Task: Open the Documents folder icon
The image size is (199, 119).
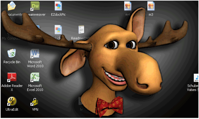Action: [12, 6]
